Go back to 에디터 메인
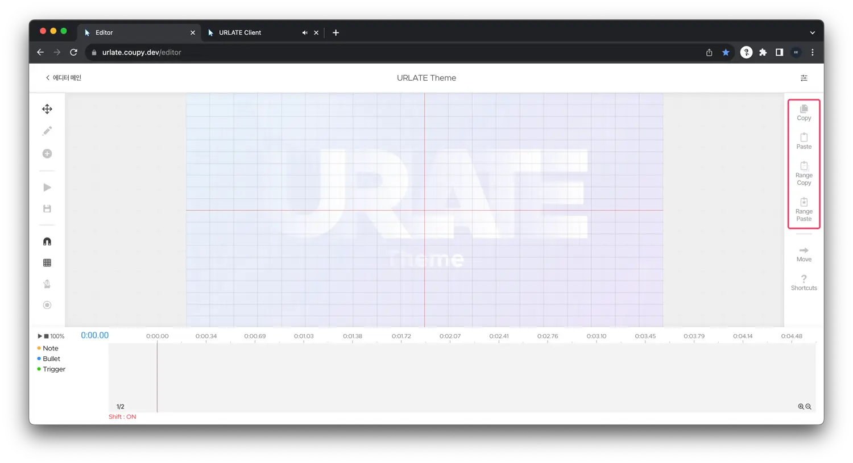Screen dimensions: 853x463 pos(63,78)
